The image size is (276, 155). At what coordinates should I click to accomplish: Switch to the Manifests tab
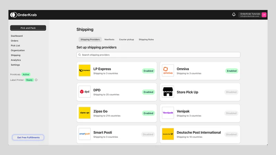(x=109, y=40)
